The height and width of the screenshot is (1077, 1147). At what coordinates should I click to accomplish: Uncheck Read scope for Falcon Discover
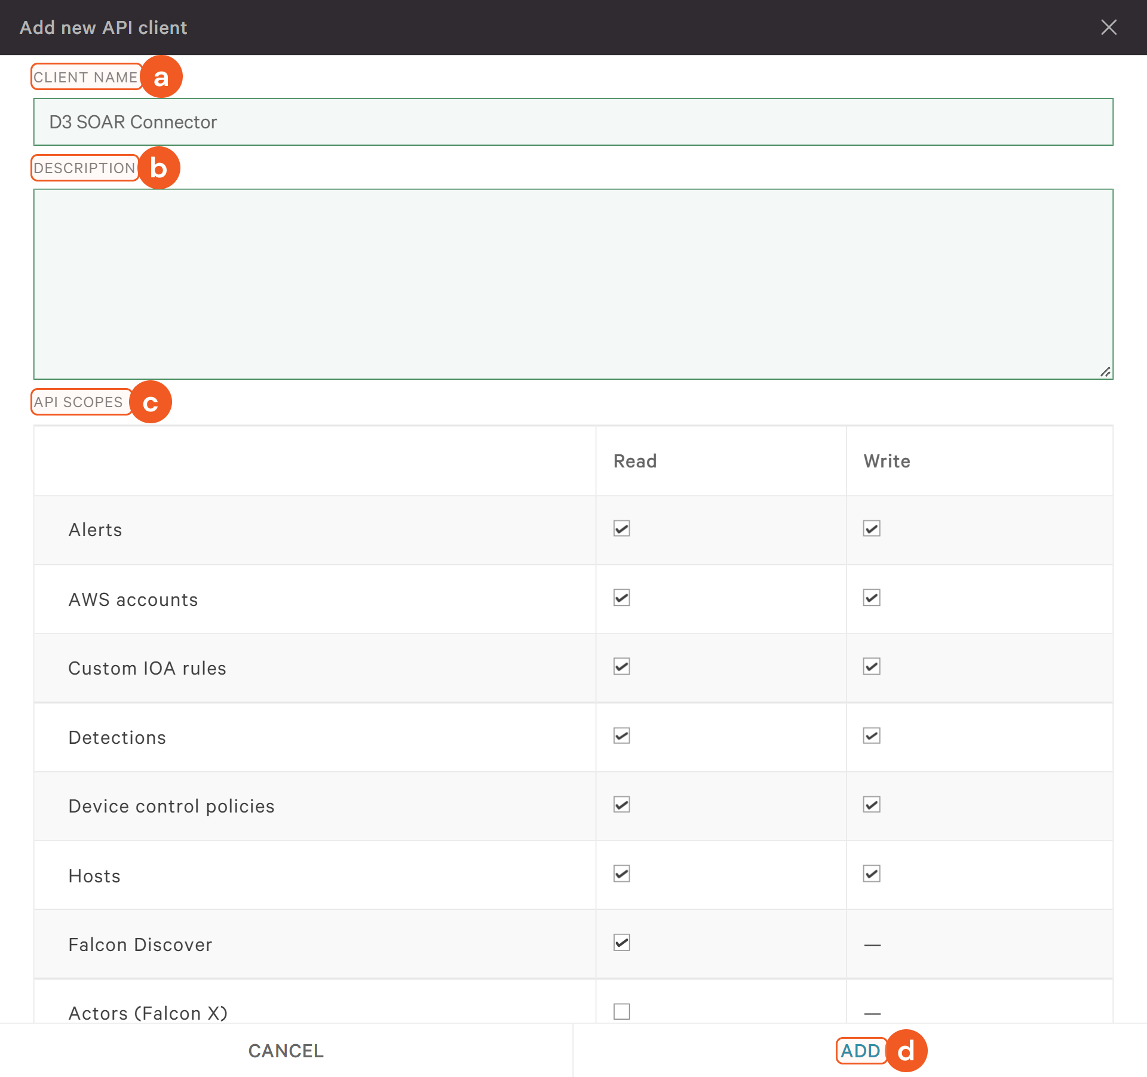click(621, 943)
